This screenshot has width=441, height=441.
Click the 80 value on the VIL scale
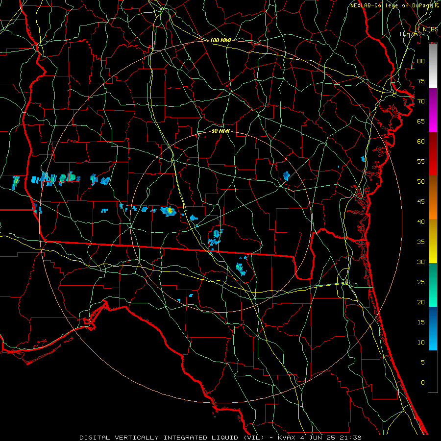click(421, 61)
